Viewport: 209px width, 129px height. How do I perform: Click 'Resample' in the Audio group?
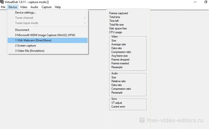[x=117, y=92]
